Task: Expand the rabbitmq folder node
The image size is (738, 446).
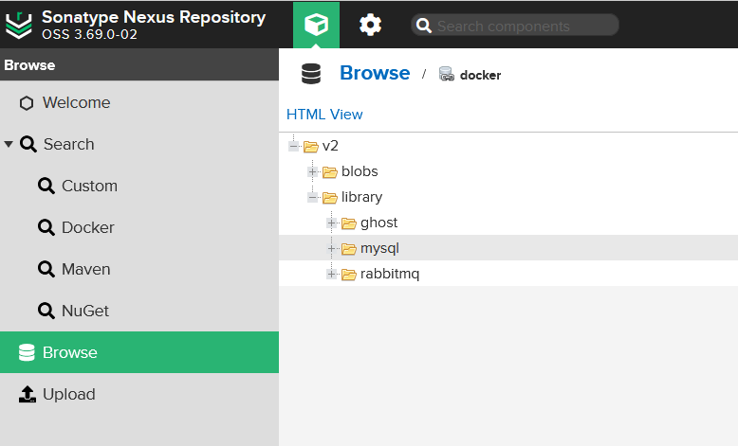Action: (x=332, y=275)
